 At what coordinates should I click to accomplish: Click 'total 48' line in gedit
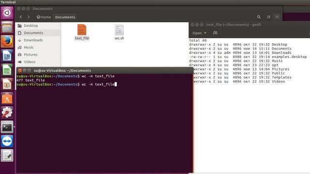(x=198, y=40)
